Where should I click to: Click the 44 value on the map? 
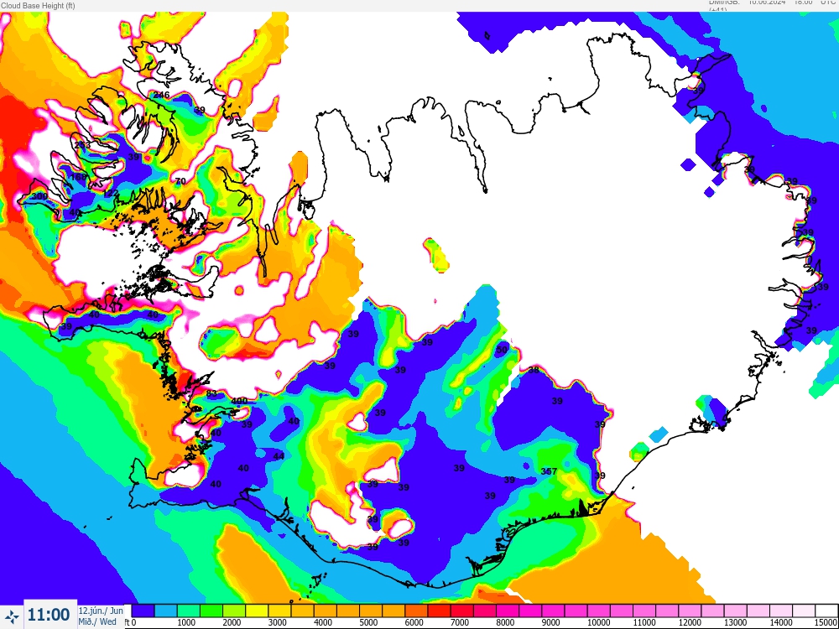[279, 456]
